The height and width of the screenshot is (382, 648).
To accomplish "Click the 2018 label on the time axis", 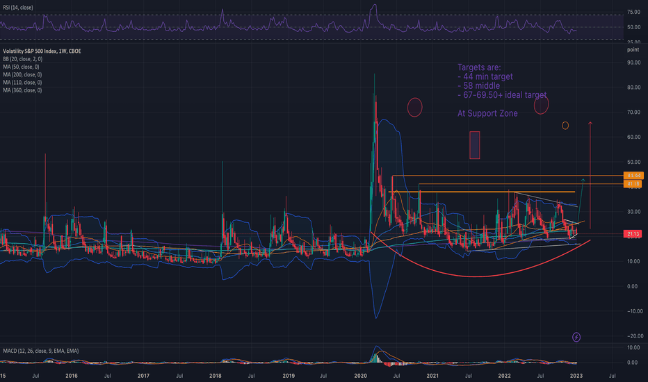I will 216,376.
